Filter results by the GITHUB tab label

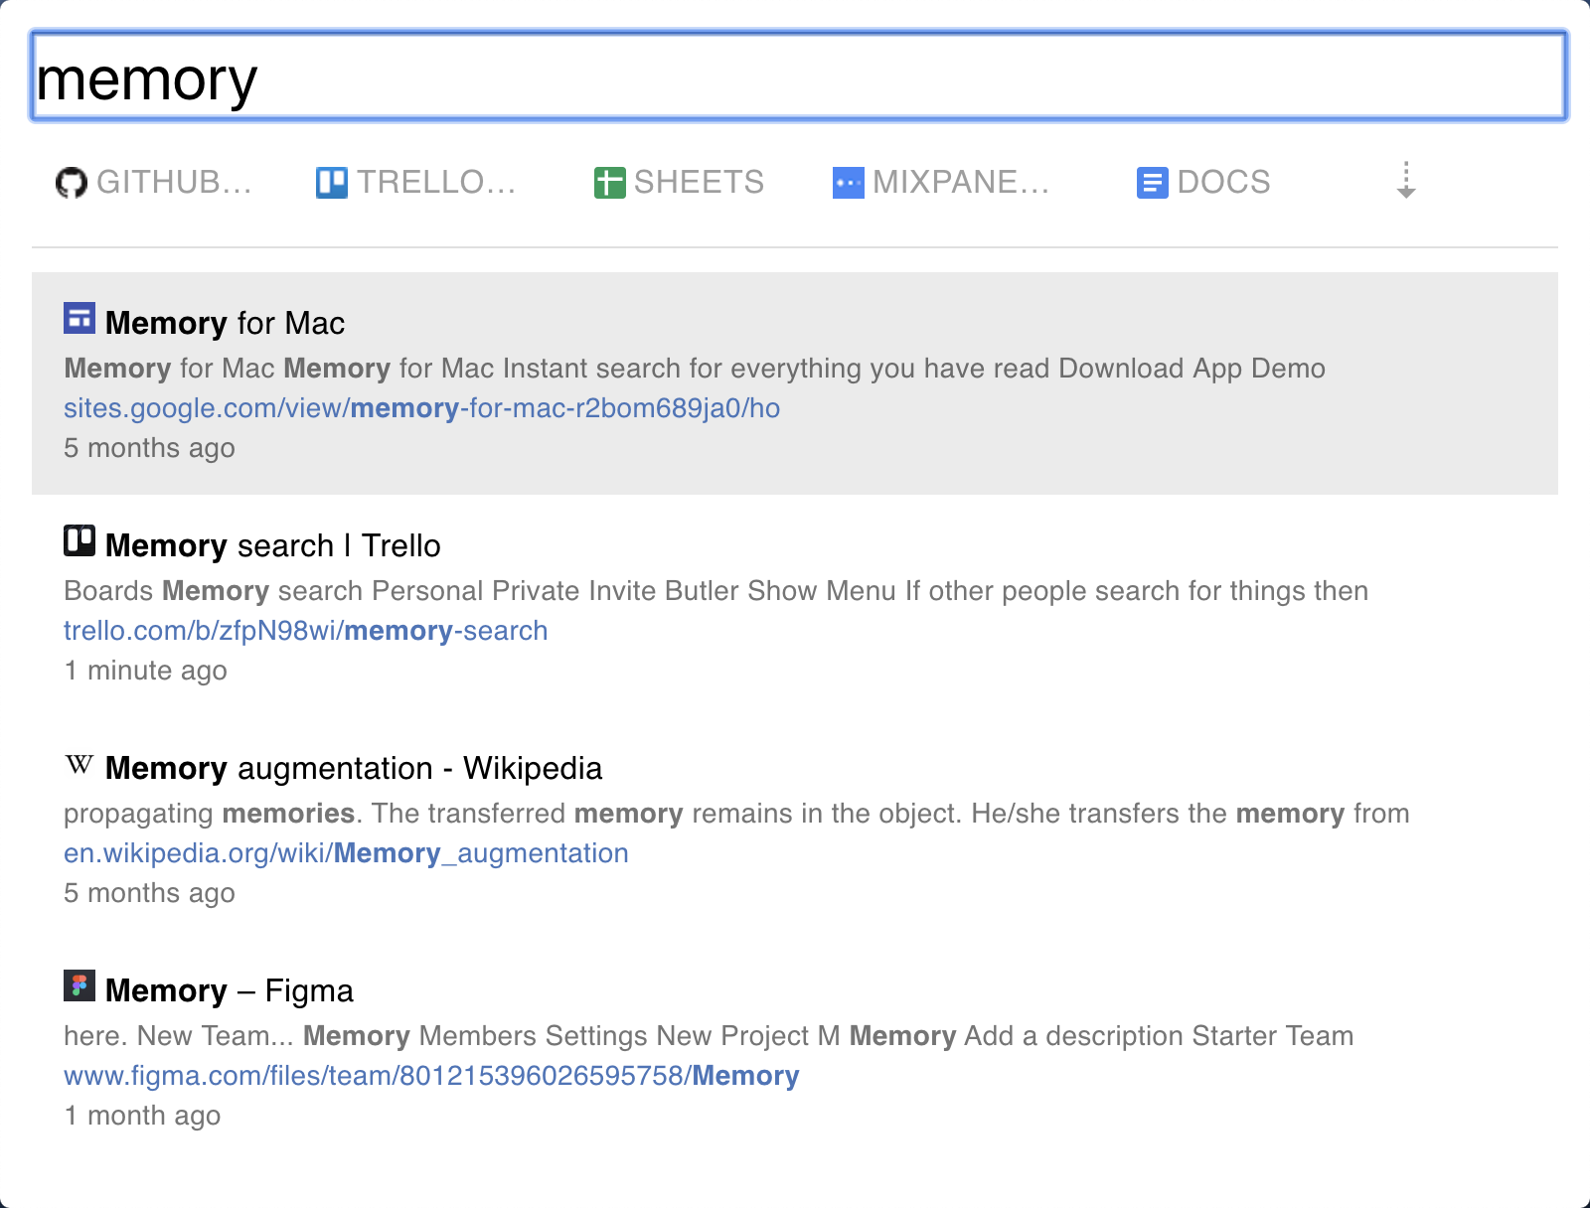pyautogui.click(x=174, y=183)
